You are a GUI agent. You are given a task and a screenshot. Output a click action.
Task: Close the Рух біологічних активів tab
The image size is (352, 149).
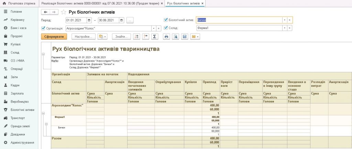tap(202, 3)
